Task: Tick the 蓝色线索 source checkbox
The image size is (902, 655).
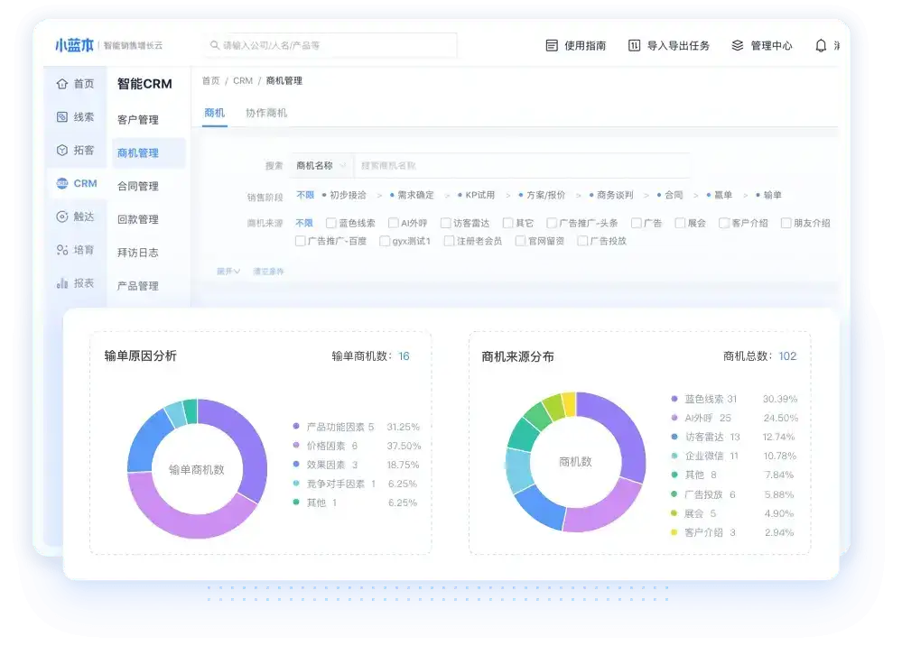Action: click(x=331, y=223)
